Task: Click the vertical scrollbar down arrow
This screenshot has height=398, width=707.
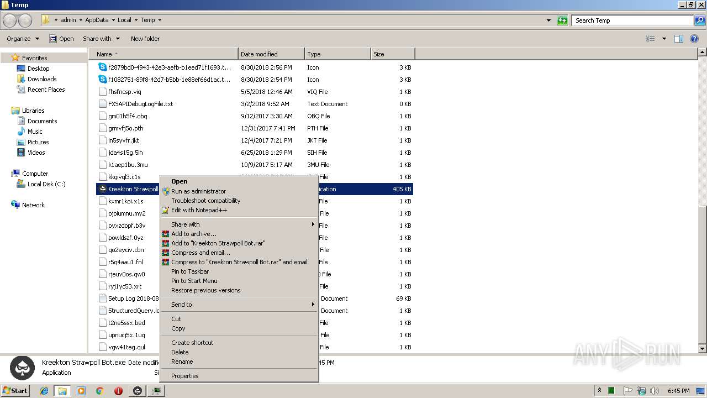Action: (702, 349)
